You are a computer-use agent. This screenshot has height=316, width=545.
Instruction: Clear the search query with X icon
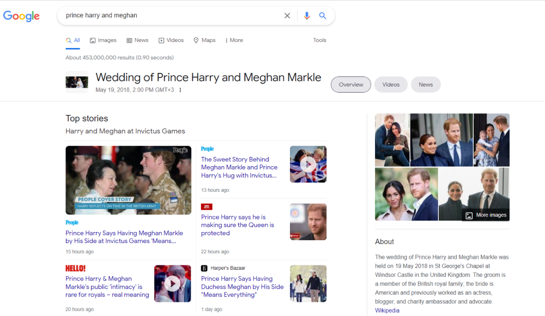point(287,16)
